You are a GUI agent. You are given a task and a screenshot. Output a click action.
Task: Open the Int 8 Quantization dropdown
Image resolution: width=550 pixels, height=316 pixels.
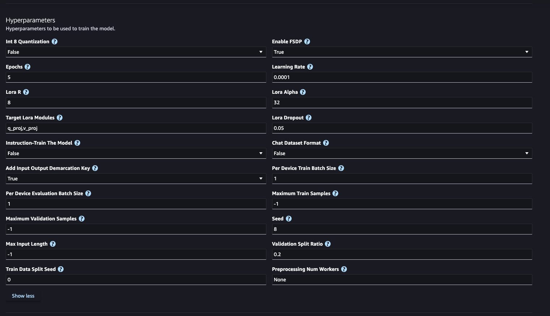[x=136, y=52]
